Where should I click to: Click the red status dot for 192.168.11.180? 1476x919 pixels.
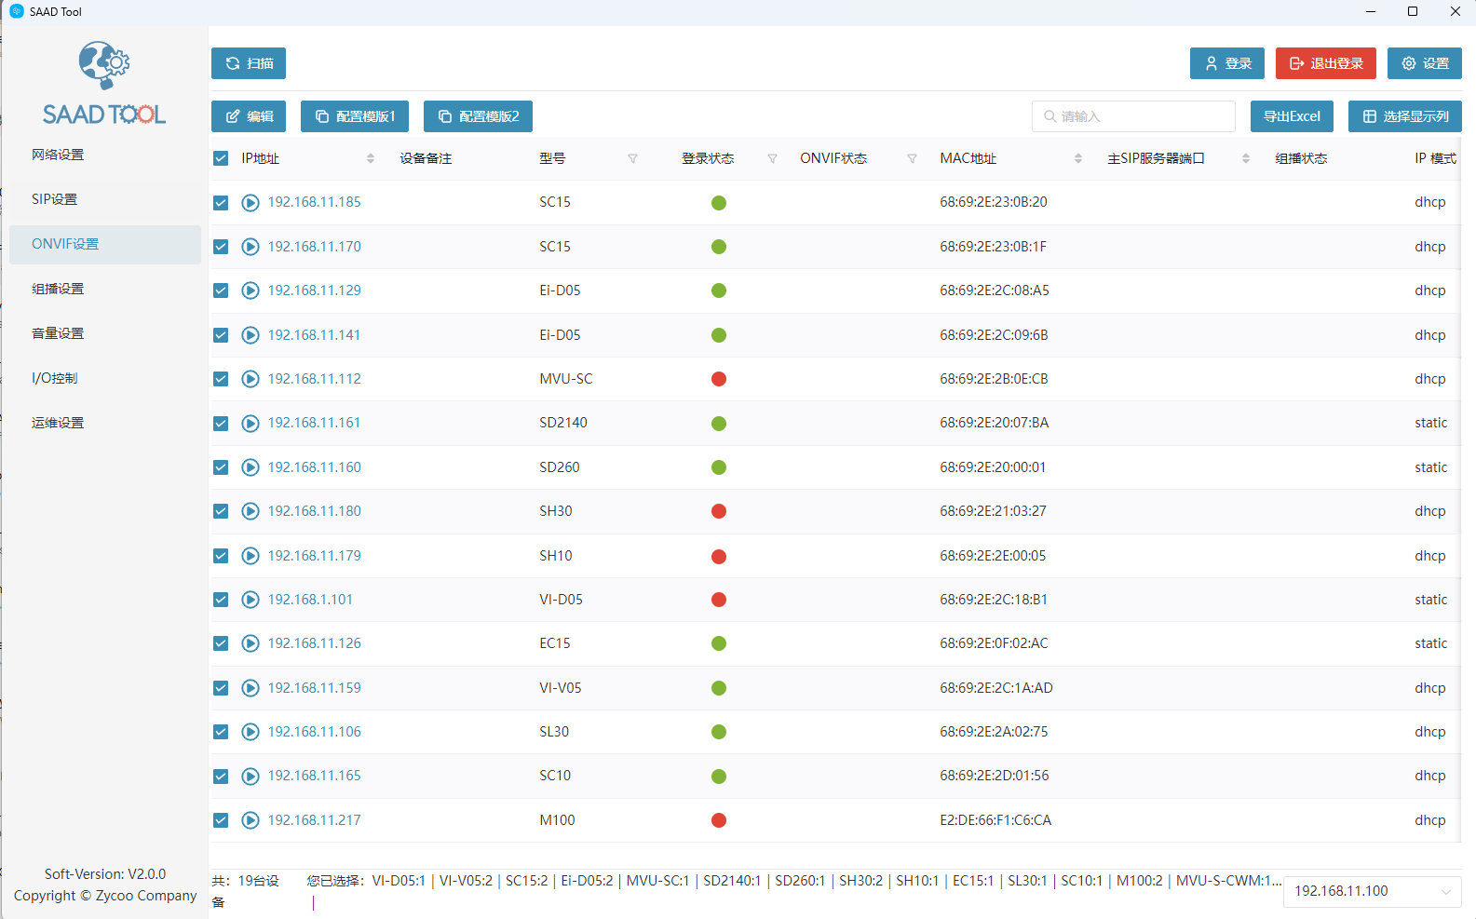click(x=719, y=511)
